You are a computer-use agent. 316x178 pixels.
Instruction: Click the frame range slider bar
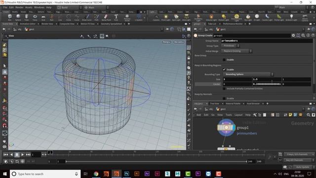[x=156, y=162]
